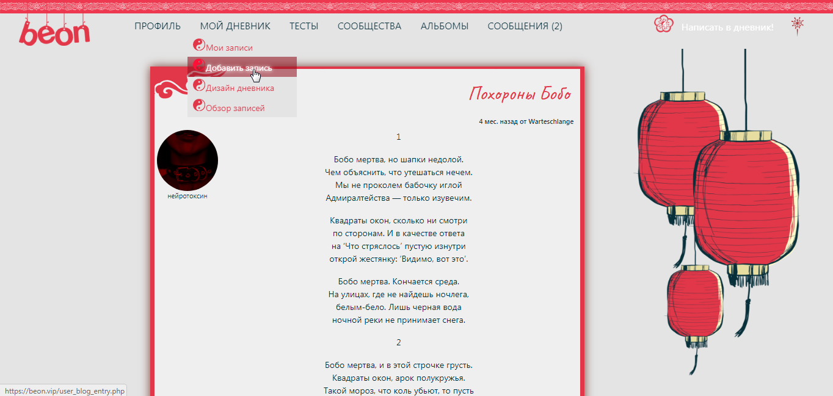Open СООБЩЕНИЯ (2) inbox
The height and width of the screenshot is (396, 833).
point(525,26)
